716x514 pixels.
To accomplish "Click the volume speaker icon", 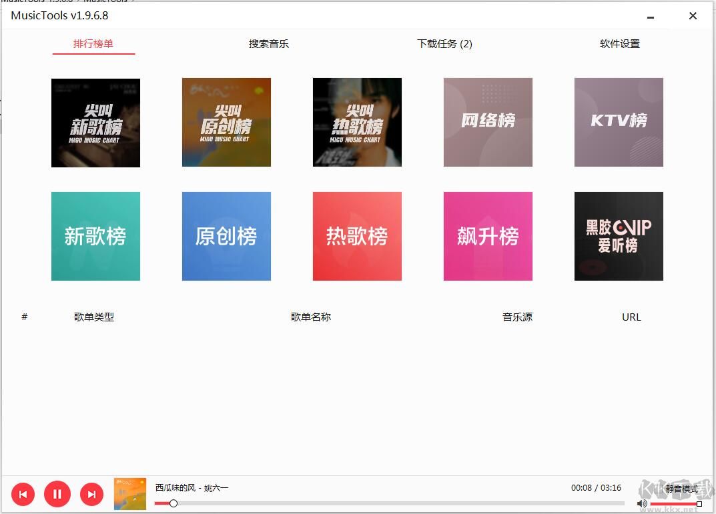I will point(641,503).
